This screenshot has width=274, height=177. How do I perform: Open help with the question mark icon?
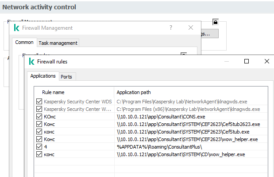click(171, 28)
